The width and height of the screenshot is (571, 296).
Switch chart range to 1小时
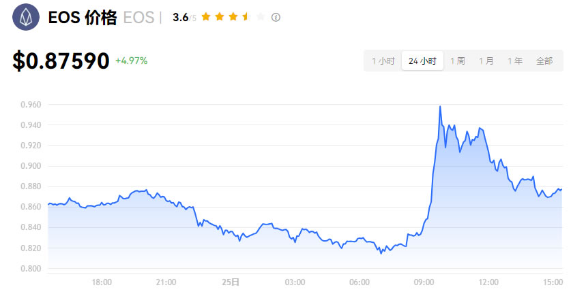pos(383,61)
